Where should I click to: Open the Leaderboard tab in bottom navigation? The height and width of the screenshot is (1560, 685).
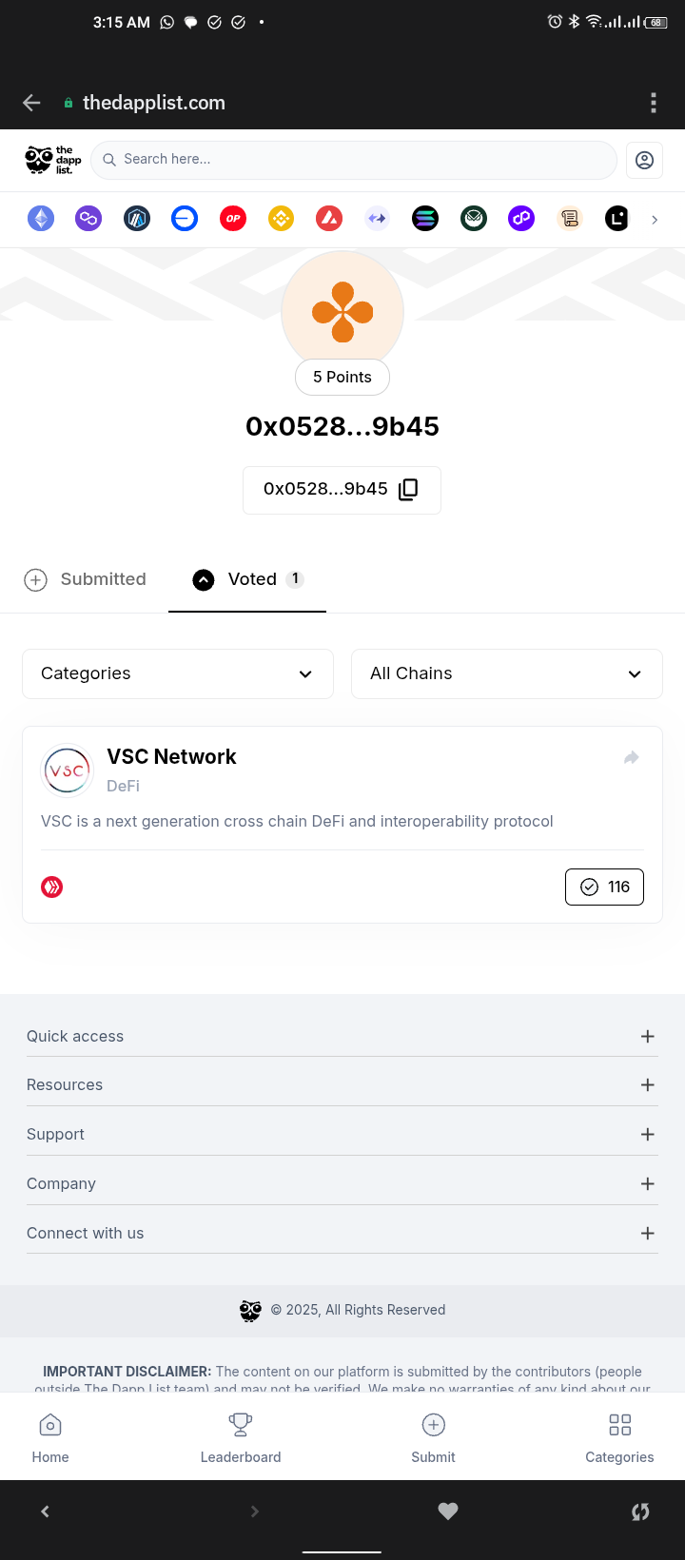click(x=241, y=1437)
